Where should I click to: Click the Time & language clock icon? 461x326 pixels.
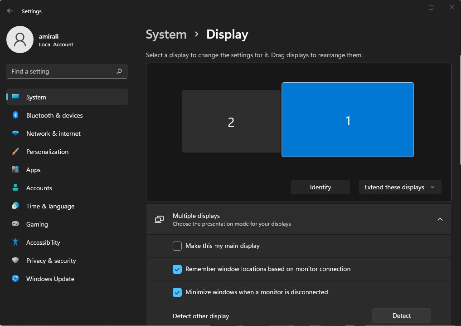pyautogui.click(x=15, y=206)
